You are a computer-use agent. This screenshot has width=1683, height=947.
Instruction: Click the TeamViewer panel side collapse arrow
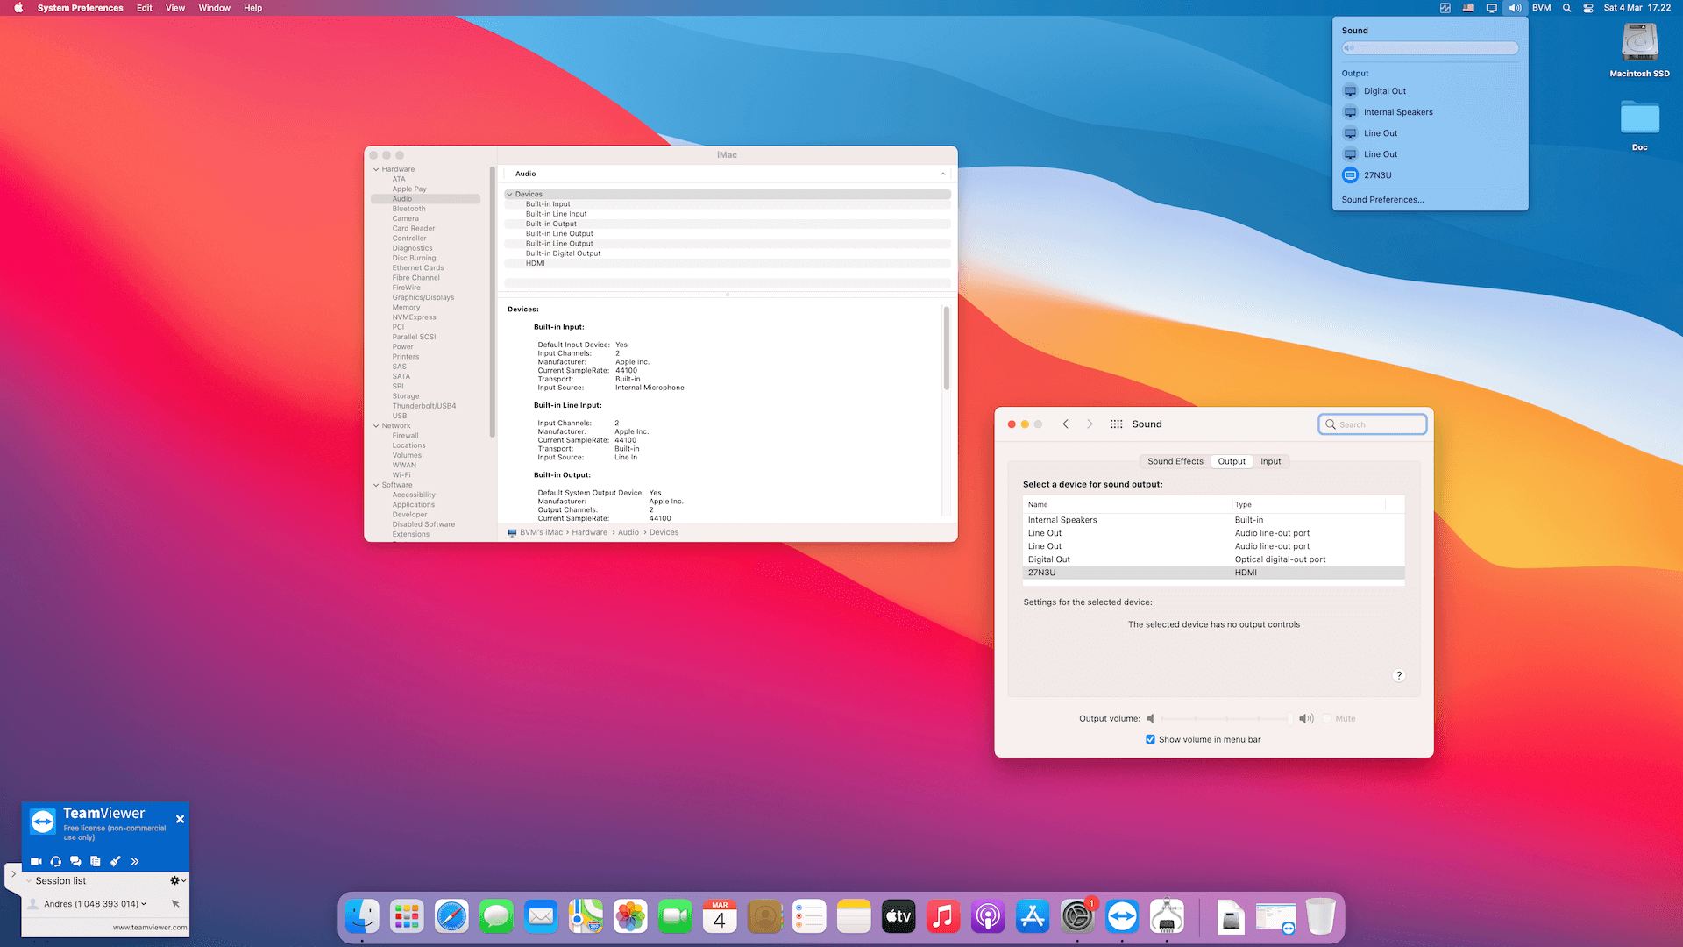tap(13, 874)
